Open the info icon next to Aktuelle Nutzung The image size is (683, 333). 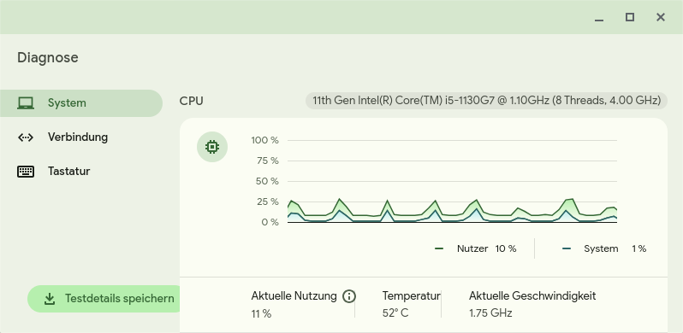tap(349, 296)
